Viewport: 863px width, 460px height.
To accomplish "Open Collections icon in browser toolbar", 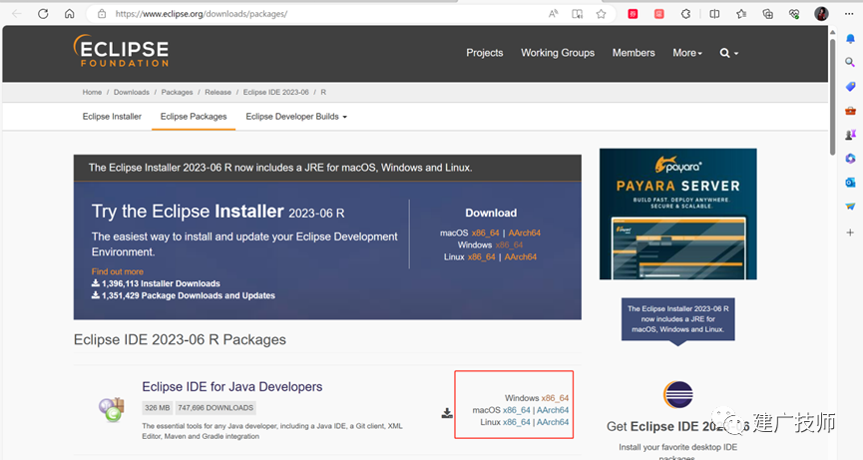I will point(768,14).
